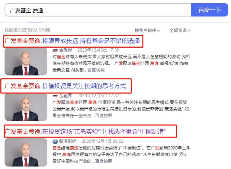Expand the 按焦点排序 sort dropdown
Screen dimensions: 231x169
click(x=147, y=30)
